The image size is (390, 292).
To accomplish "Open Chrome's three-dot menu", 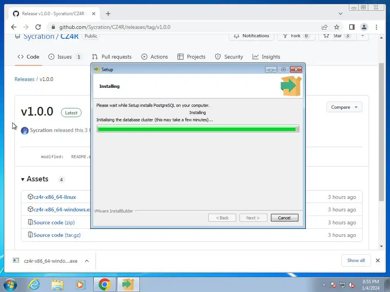I will tap(376, 27).
